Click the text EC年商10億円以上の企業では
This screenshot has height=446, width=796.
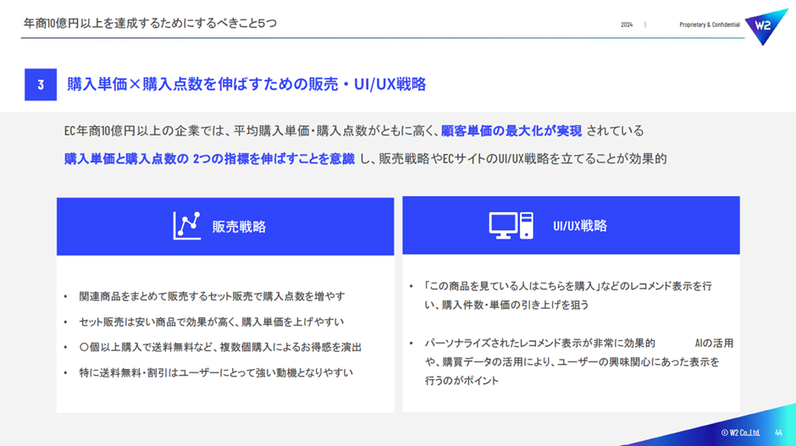(144, 131)
